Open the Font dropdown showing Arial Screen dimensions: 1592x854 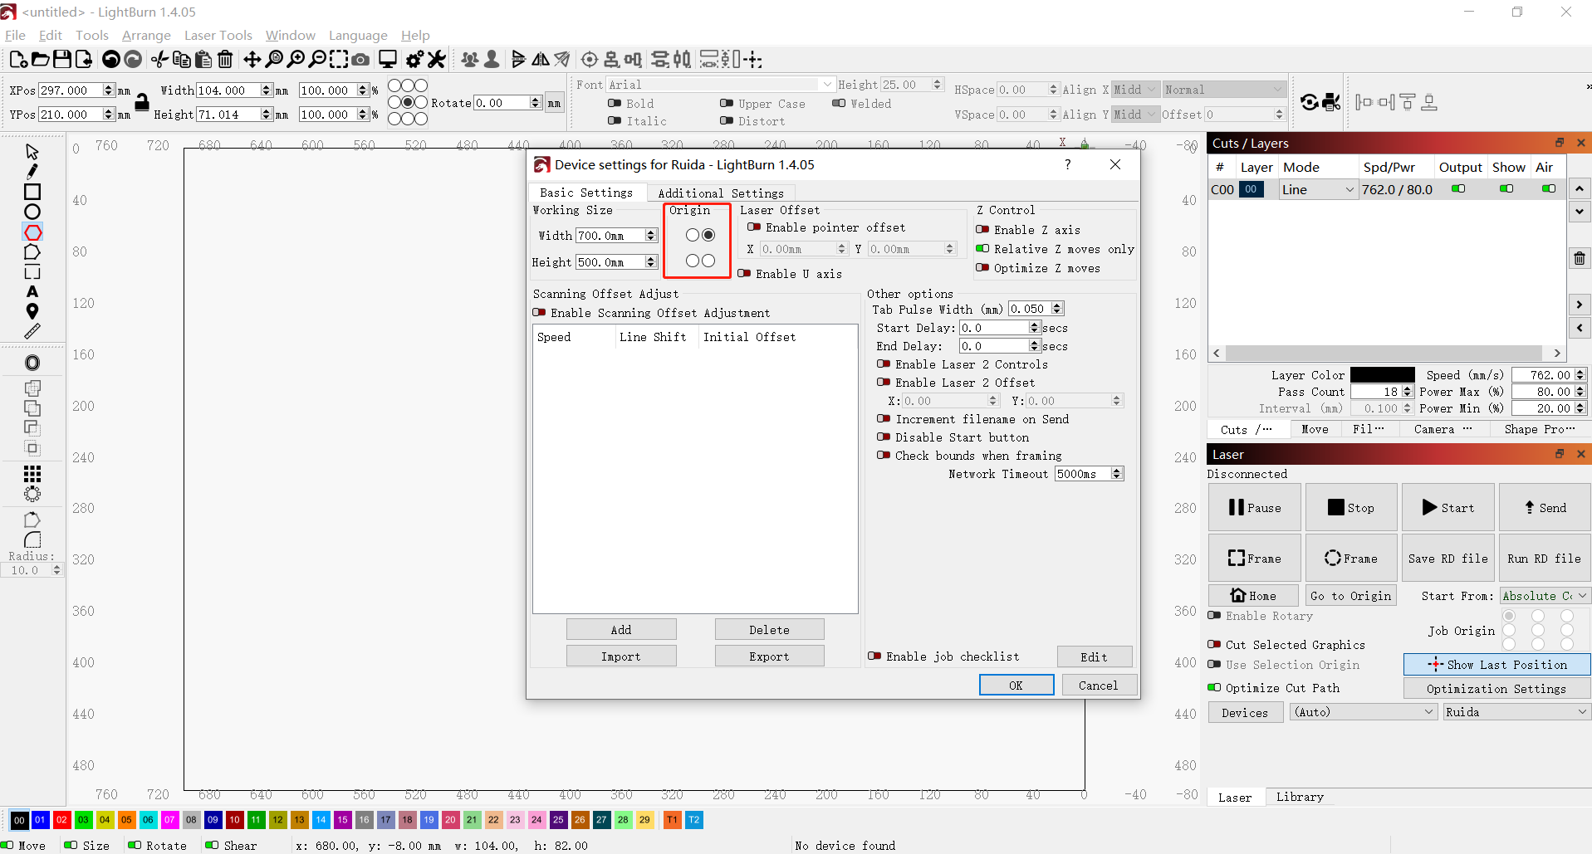click(720, 85)
